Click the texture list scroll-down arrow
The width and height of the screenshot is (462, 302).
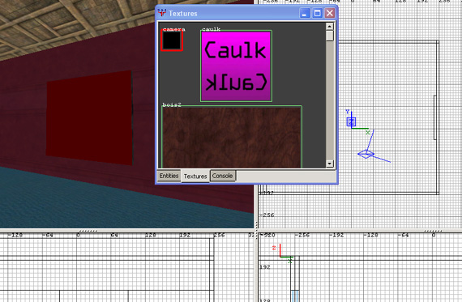330,164
